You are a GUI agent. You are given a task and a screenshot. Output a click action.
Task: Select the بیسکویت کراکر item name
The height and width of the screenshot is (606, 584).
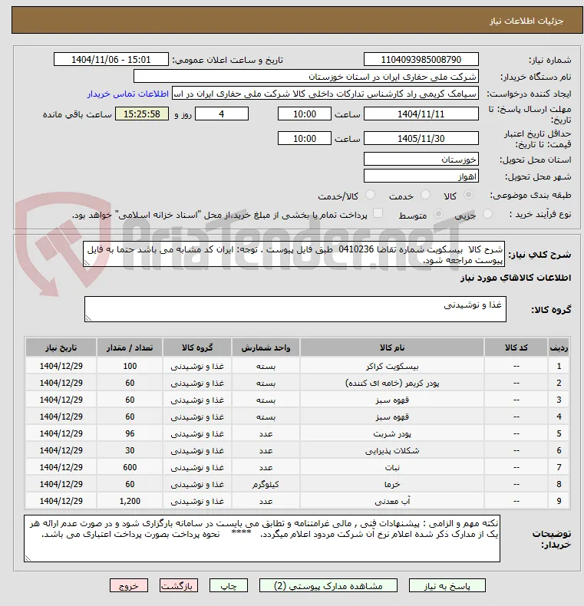(x=392, y=366)
